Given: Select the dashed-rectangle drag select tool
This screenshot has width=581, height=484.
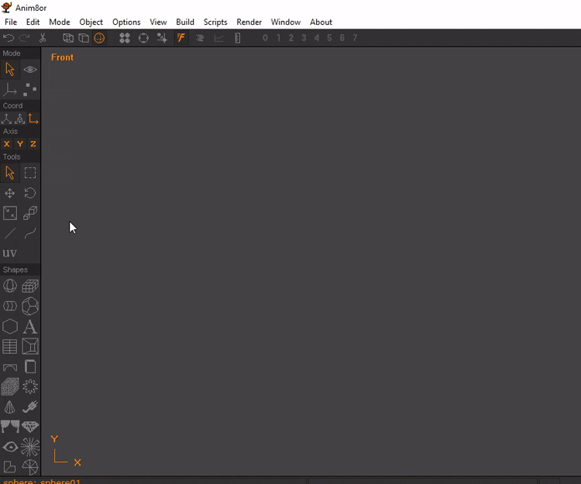Looking at the screenshot, I should (x=30, y=173).
